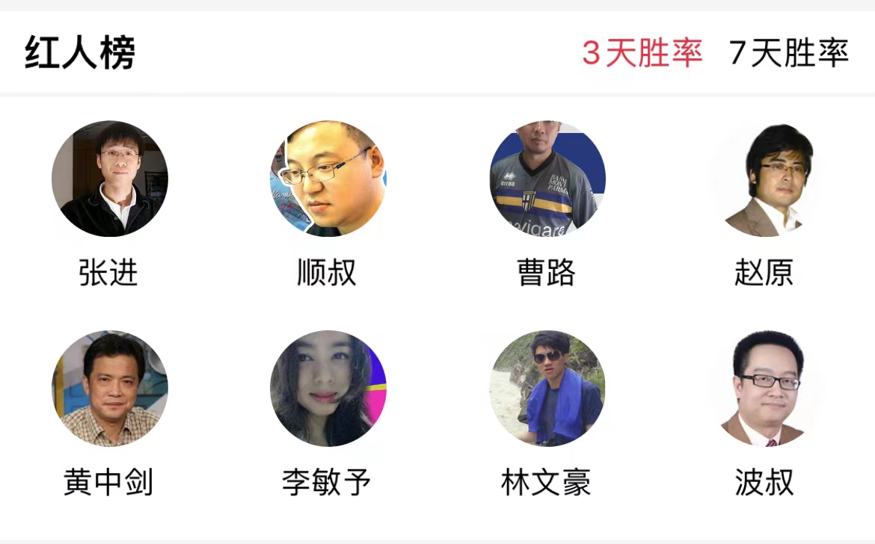Image resolution: width=875 pixels, height=544 pixels.
Task: Open 黄中剑's profile photo
Action: [x=109, y=389]
